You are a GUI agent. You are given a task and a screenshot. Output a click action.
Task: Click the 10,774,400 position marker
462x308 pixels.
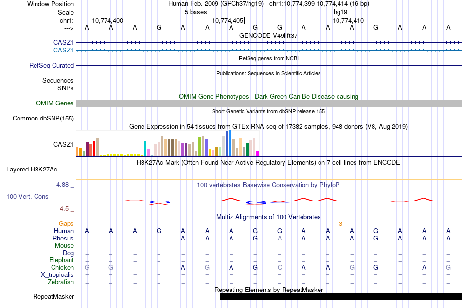(x=107, y=20)
